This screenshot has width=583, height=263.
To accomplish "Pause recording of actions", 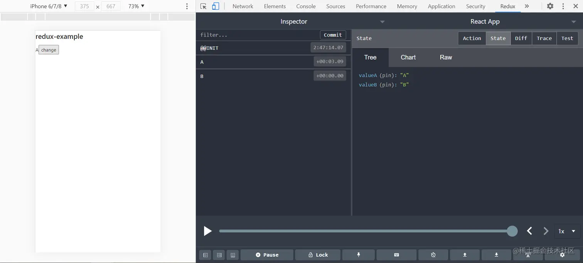I will click(267, 255).
